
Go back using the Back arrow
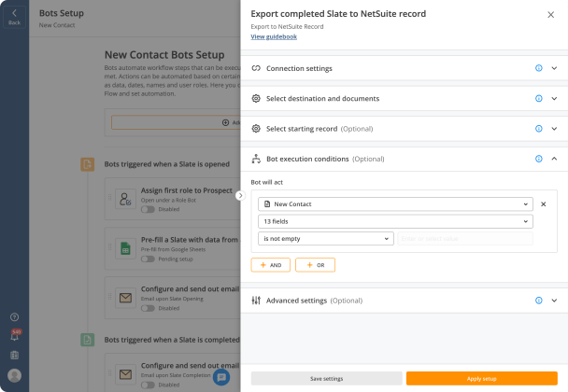[15, 17]
